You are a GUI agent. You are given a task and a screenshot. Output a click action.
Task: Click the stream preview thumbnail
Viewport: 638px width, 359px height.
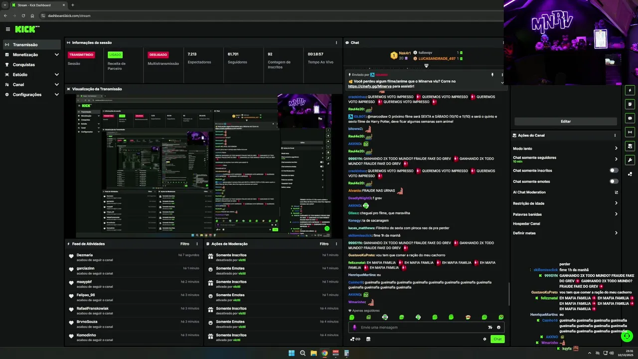click(204, 166)
